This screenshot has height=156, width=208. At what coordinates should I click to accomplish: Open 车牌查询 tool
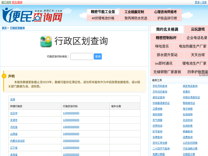pyautogui.click(x=158, y=137)
